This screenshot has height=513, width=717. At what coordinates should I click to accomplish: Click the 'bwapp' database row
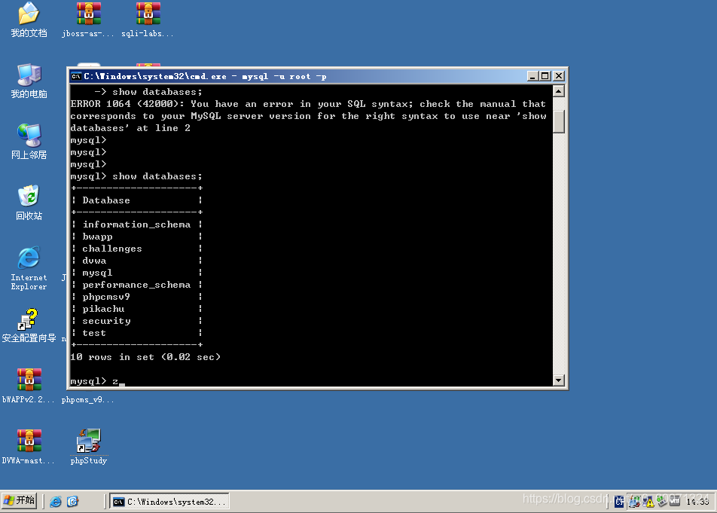click(136, 237)
